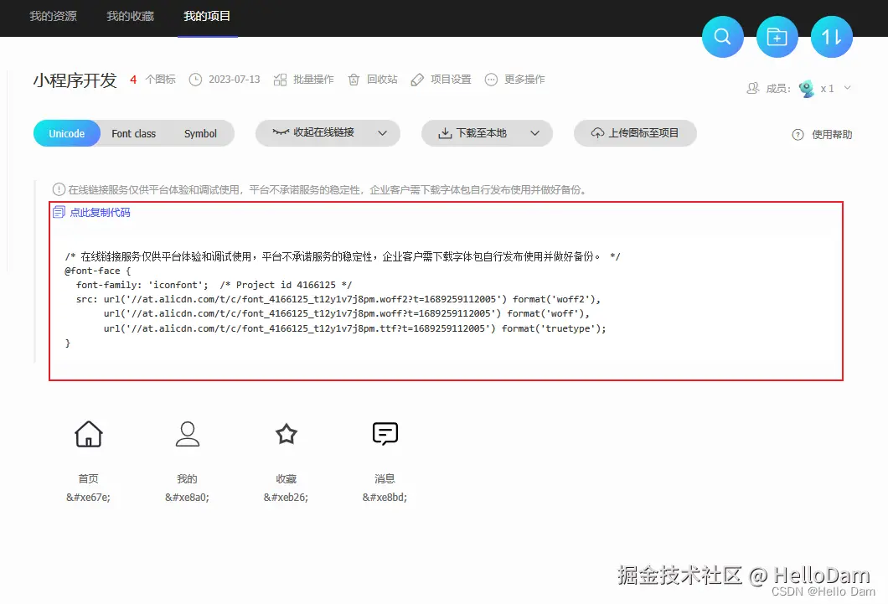Select the 消息 message glyph icon
The image size is (888, 604).
(385, 434)
